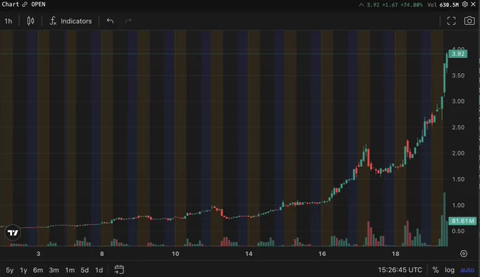Toggle log scale mode
This screenshot has width=480, height=277.
click(450, 270)
